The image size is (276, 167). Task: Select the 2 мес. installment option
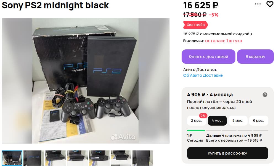pyautogui.click(x=196, y=121)
